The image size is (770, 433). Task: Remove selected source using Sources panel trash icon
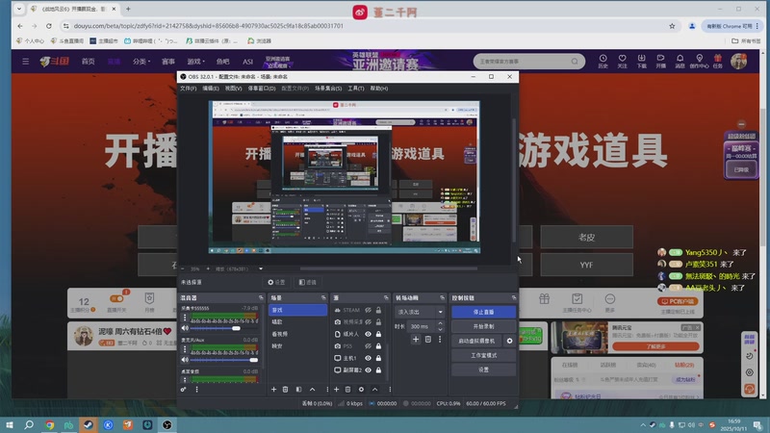point(347,390)
